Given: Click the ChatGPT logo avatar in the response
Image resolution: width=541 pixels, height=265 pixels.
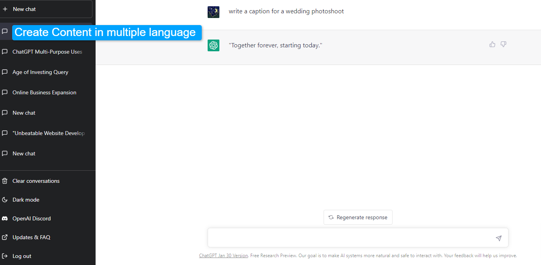Looking at the screenshot, I should pos(214,45).
